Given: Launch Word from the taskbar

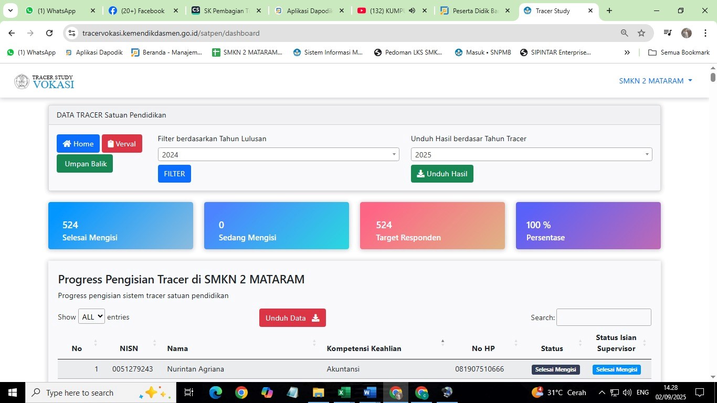Looking at the screenshot, I should pyautogui.click(x=370, y=393).
